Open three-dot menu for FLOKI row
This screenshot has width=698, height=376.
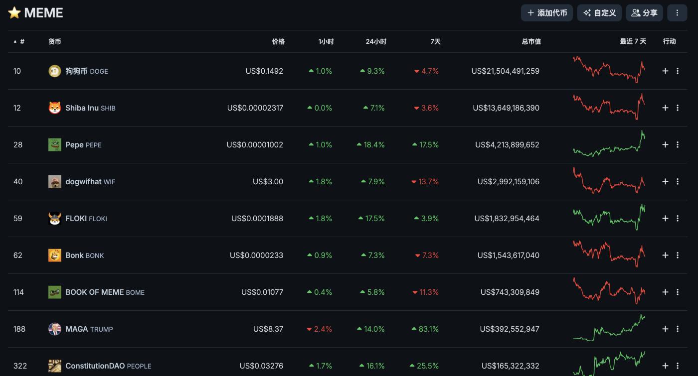click(x=678, y=219)
